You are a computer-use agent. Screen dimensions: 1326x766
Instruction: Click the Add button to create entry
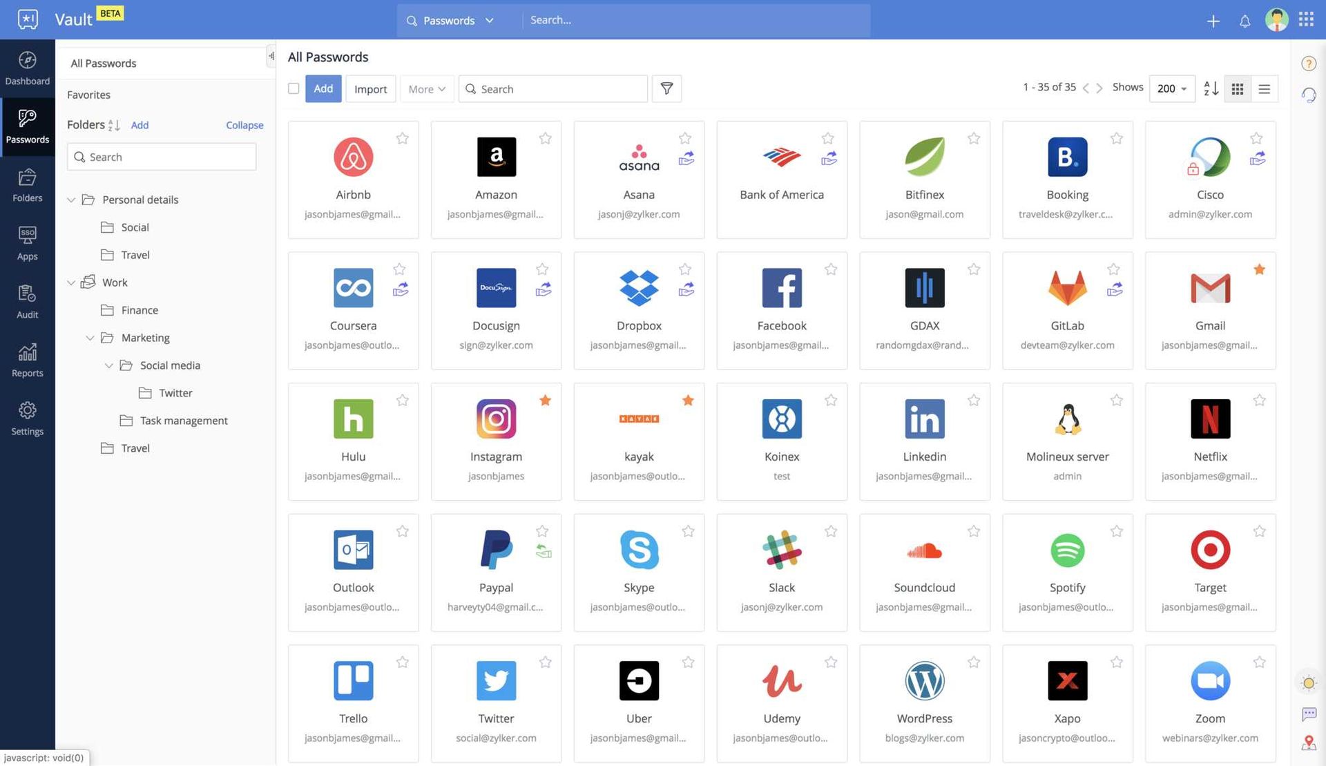tap(323, 88)
